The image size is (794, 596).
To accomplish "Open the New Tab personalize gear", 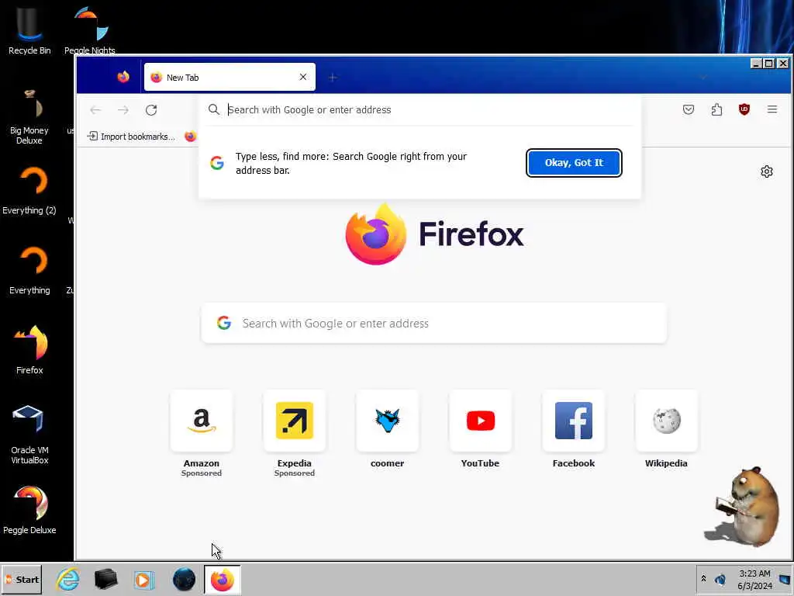I will (767, 172).
